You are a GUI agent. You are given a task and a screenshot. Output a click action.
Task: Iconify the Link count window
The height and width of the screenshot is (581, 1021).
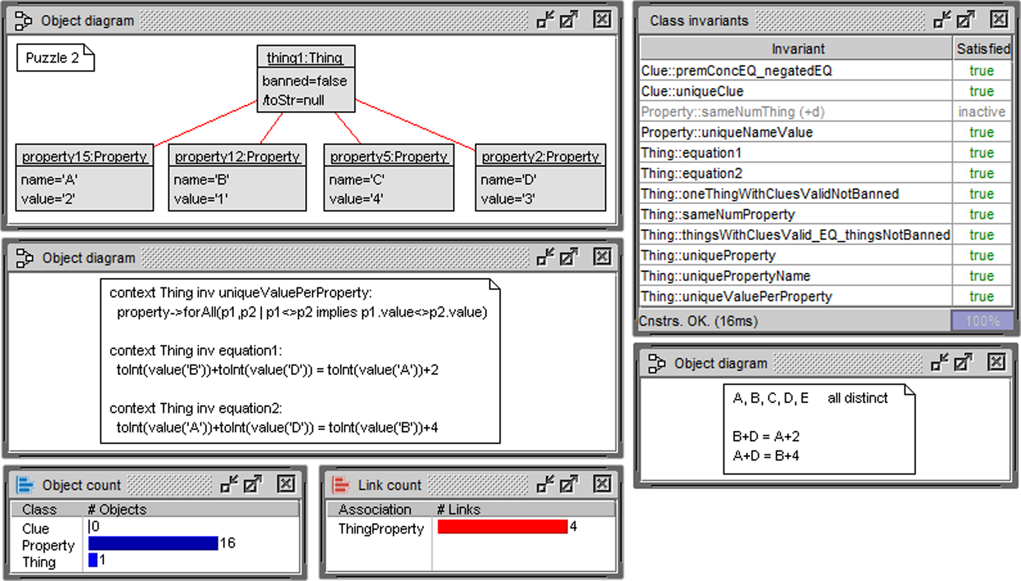coord(545,484)
